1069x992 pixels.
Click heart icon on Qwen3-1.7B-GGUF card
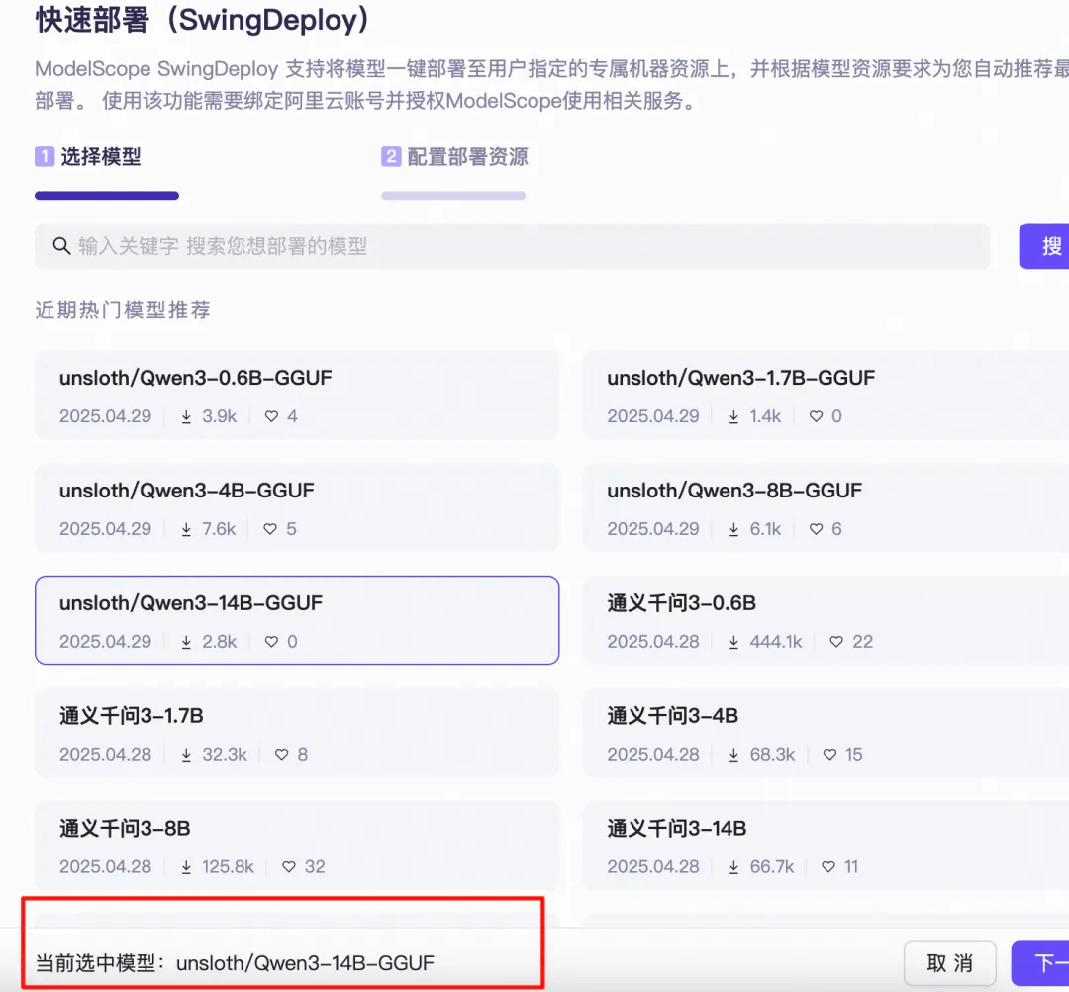tap(816, 416)
